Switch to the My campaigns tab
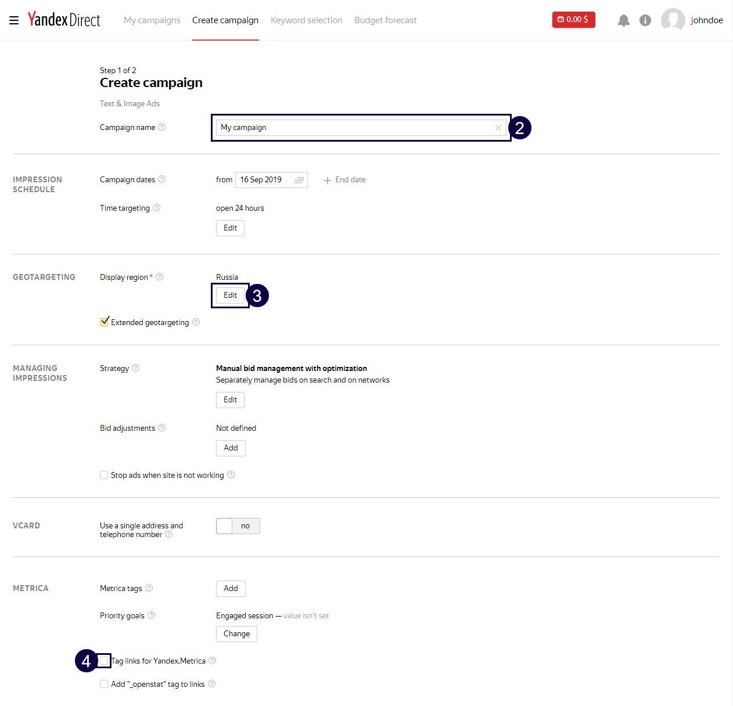Image resolution: width=733 pixels, height=706 pixels. (152, 20)
